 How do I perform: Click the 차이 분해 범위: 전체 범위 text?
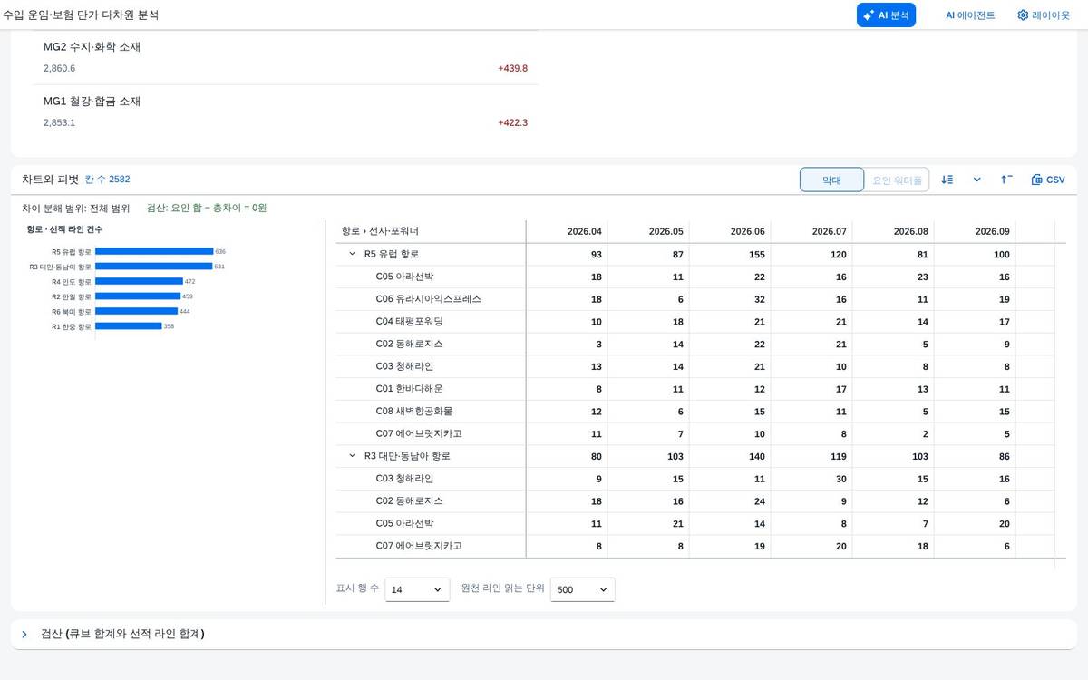[76, 208]
